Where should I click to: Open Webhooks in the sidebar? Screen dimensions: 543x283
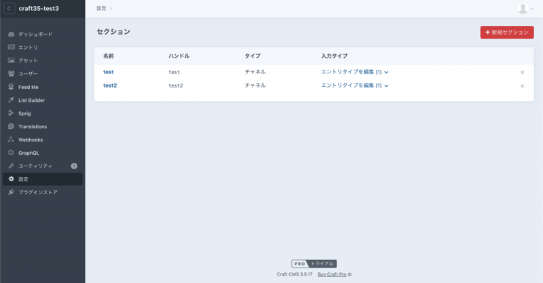click(x=31, y=140)
